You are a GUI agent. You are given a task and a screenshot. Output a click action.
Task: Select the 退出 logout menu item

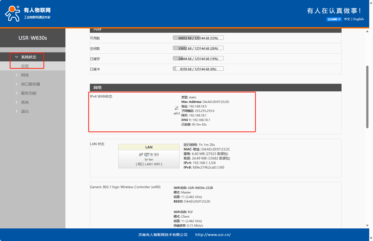click(x=25, y=111)
